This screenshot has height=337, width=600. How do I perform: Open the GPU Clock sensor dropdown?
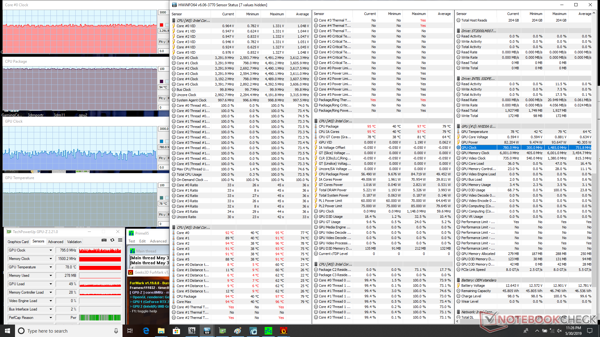(51, 250)
